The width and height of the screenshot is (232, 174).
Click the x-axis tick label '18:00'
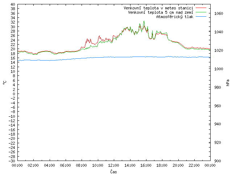click(x=162, y=165)
